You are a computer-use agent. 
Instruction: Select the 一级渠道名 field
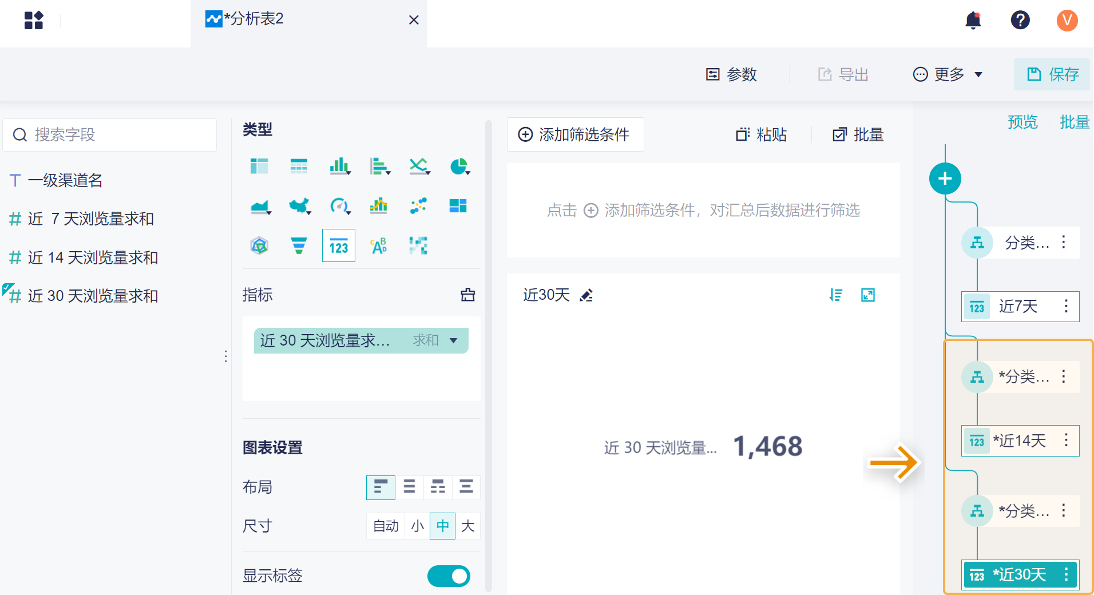57,181
